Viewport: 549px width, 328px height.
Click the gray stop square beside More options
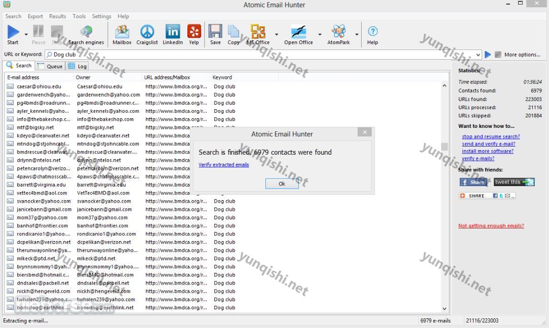tap(498, 55)
